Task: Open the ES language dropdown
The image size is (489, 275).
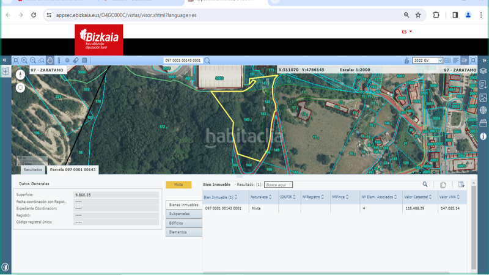Action: 406,32
